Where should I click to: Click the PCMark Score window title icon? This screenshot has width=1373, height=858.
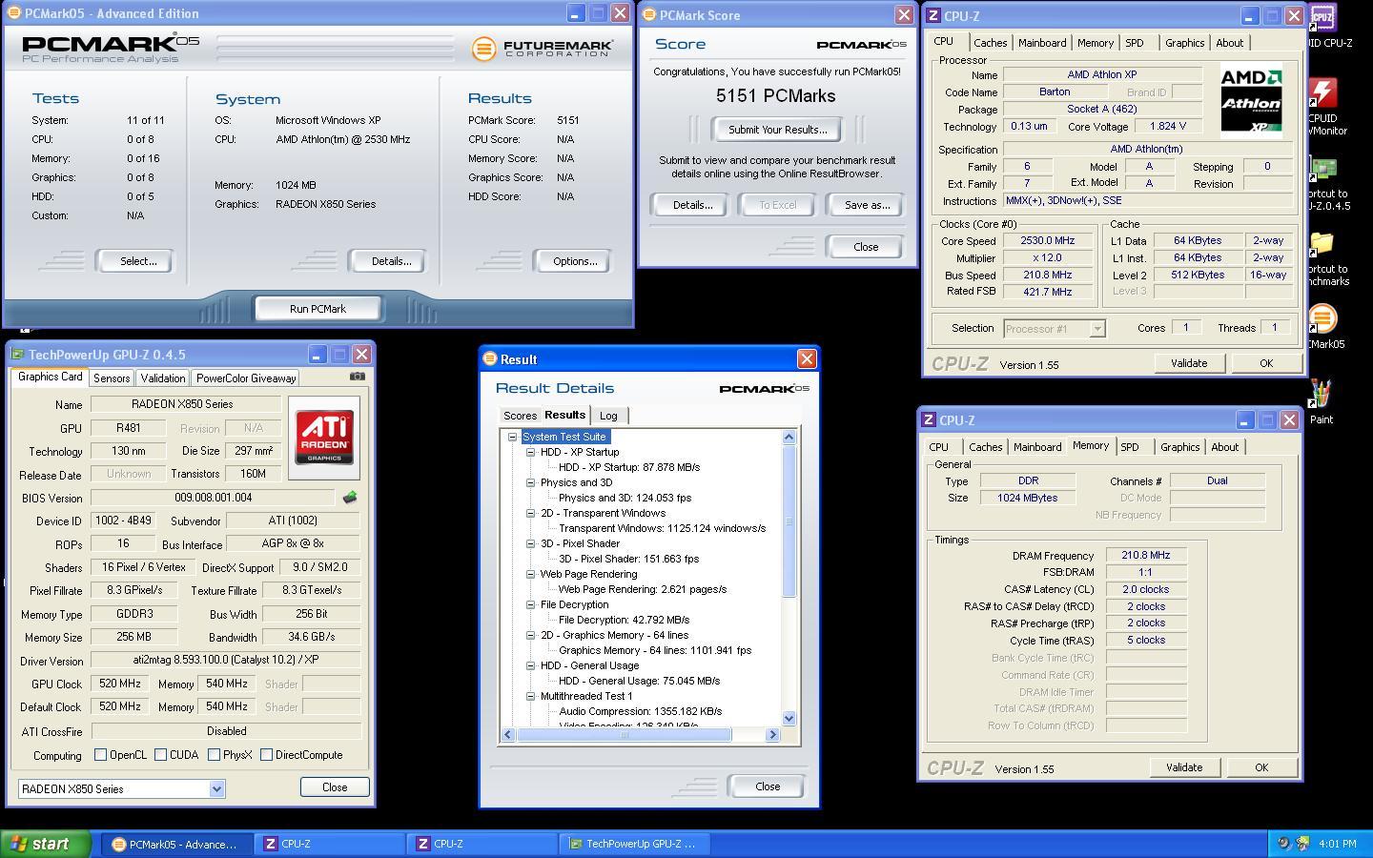[x=649, y=15]
